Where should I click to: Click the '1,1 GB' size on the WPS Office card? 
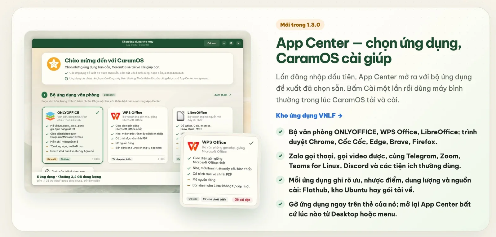(161, 159)
